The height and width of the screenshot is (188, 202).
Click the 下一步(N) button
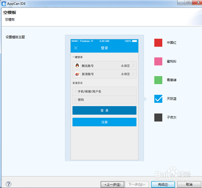click(x=137, y=184)
